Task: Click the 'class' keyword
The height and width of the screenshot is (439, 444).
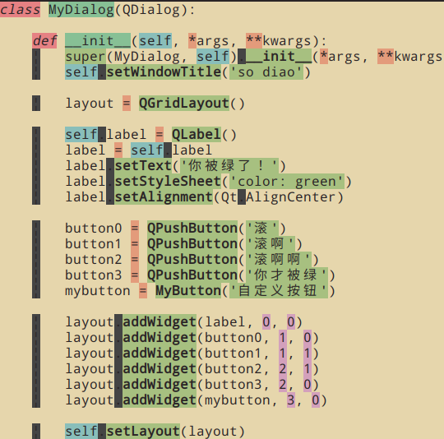Action: [x=20, y=9]
